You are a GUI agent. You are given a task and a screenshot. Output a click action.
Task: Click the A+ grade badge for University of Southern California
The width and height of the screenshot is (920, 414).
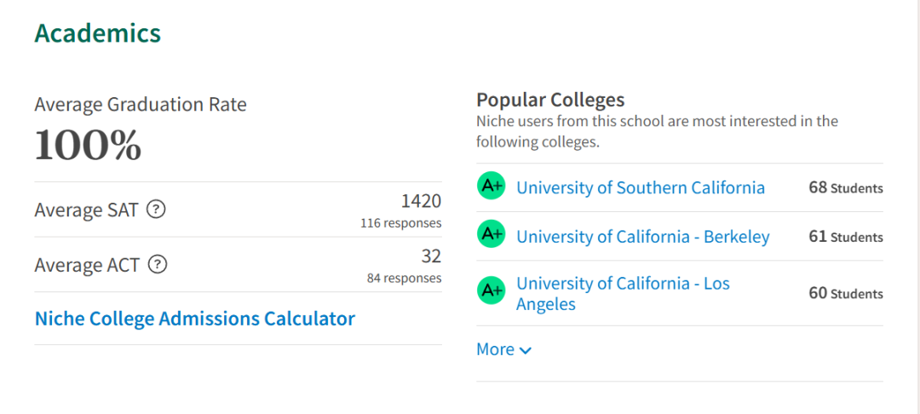click(x=492, y=187)
